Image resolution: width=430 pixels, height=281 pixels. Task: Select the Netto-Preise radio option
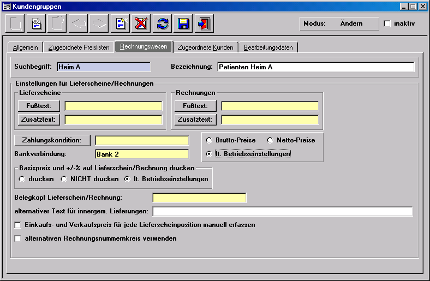click(270, 140)
